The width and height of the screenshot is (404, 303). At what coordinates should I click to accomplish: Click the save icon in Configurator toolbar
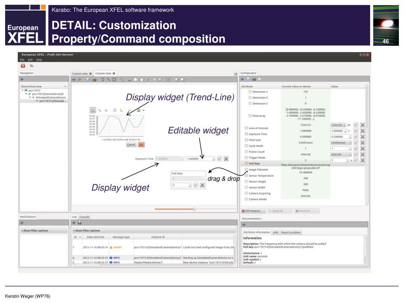click(x=254, y=79)
